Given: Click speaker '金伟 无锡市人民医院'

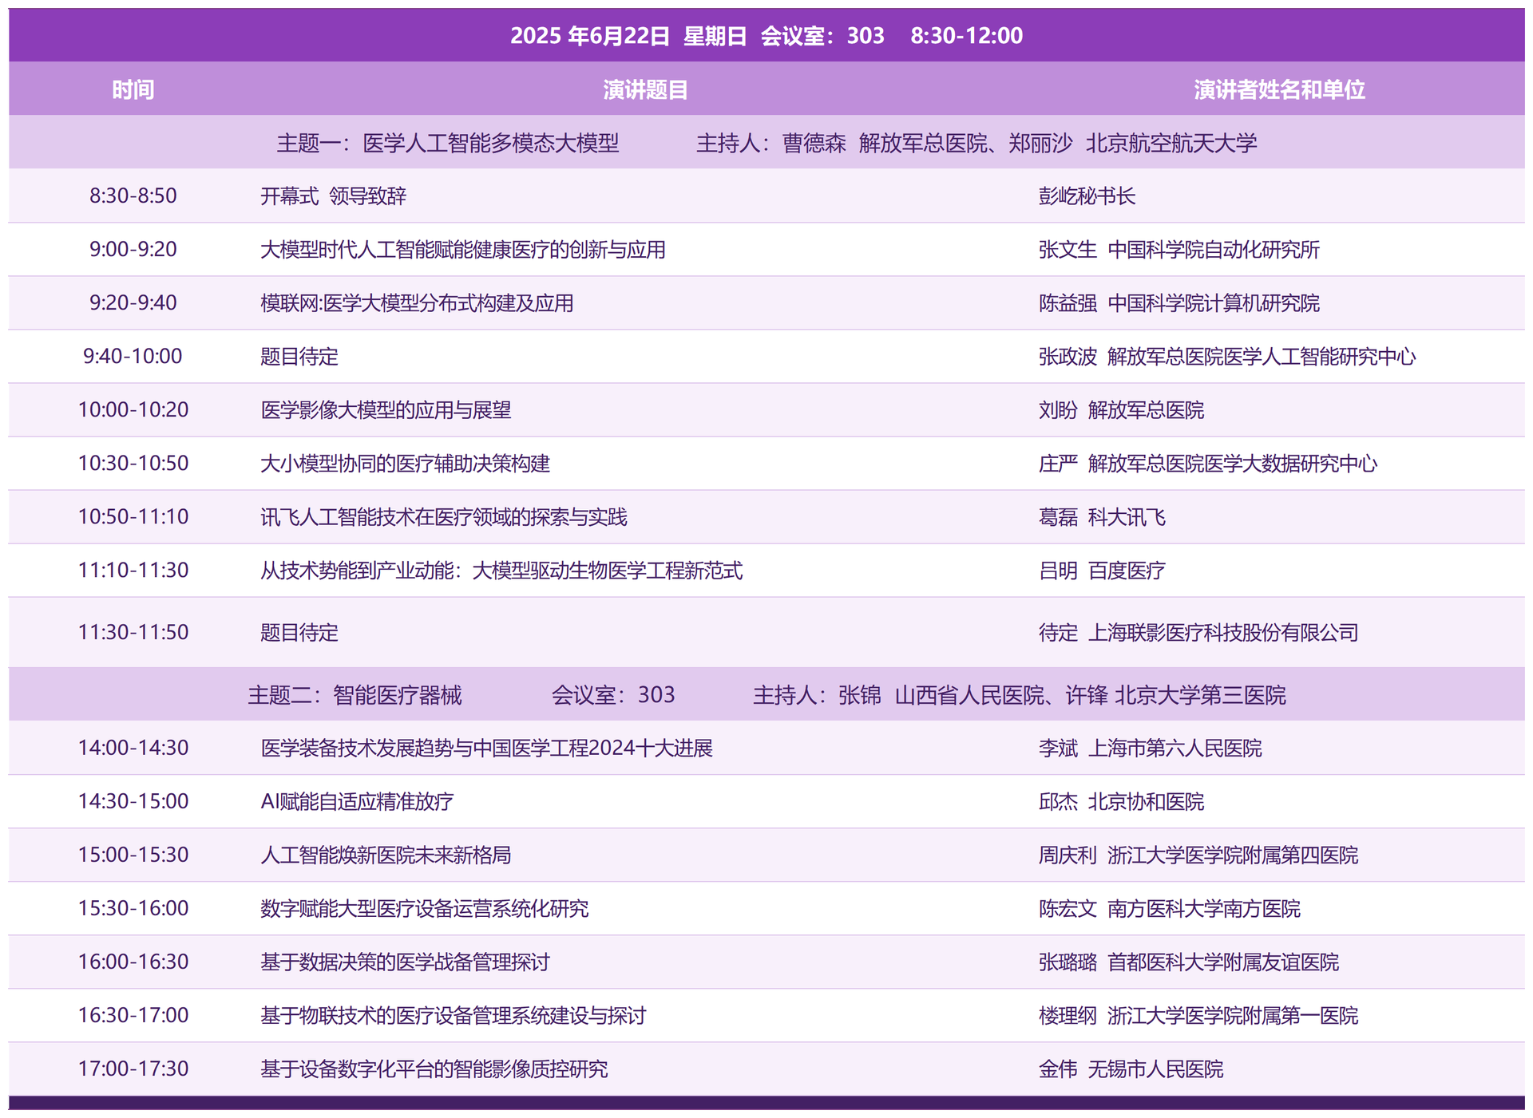Looking at the screenshot, I should pyautogui.click(x=1131, y=1069).
